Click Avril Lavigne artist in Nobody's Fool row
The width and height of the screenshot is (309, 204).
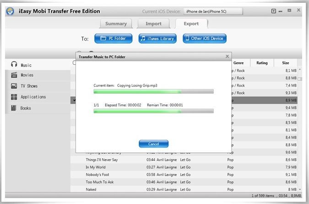[x=167, y=175]
